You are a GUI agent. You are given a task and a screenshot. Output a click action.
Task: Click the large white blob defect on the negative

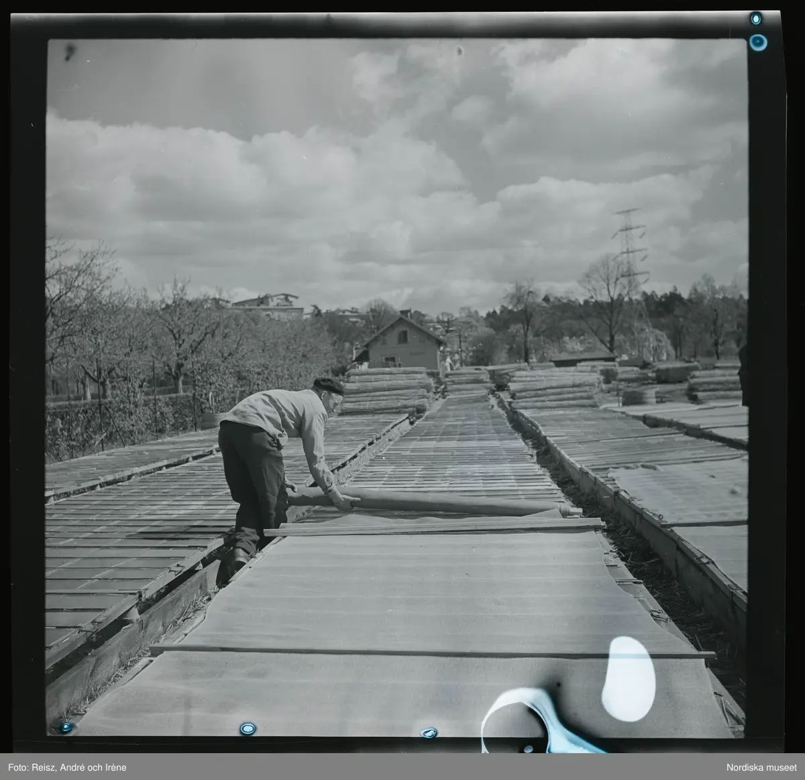point(629,679)
